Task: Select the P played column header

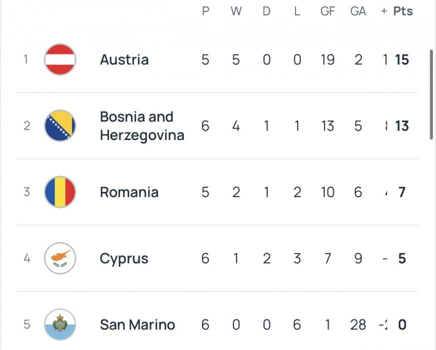Action: pos(205,11)
